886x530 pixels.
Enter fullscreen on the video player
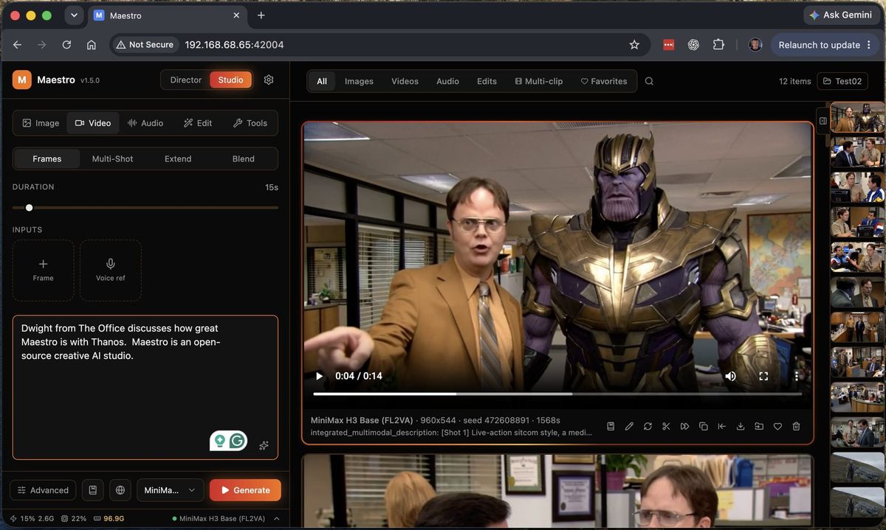pos(763,376)
